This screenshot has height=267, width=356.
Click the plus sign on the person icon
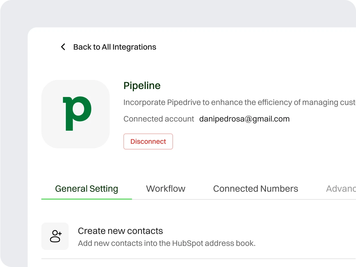59,234
